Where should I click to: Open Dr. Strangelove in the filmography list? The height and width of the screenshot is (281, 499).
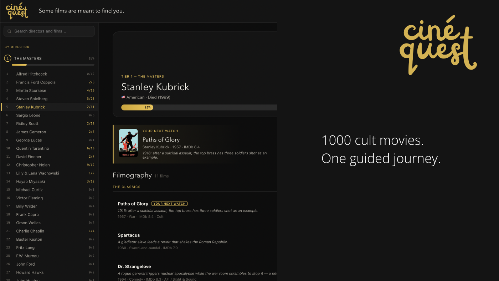pos(134,267)
